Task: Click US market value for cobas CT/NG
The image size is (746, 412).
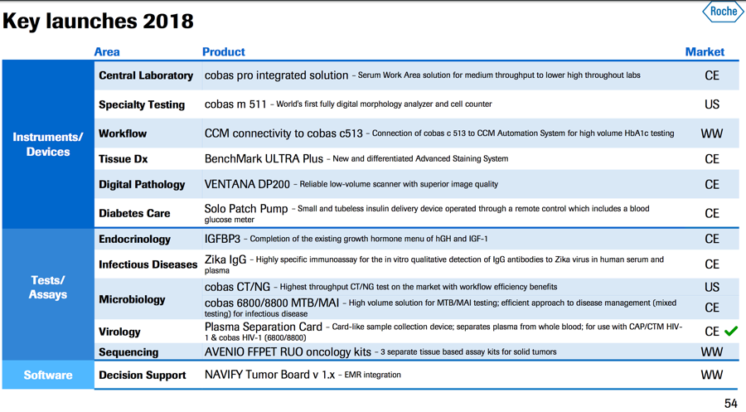Action: [712, 288]
